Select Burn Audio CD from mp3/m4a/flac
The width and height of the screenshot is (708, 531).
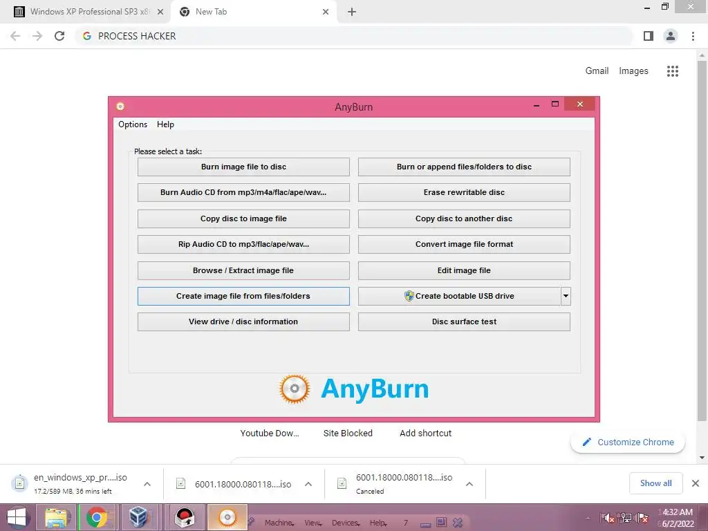[243, 193]
